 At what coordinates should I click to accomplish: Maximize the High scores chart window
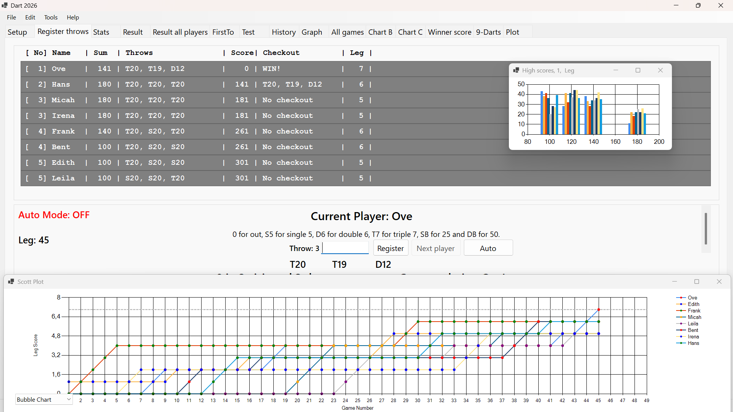[638, 70]
